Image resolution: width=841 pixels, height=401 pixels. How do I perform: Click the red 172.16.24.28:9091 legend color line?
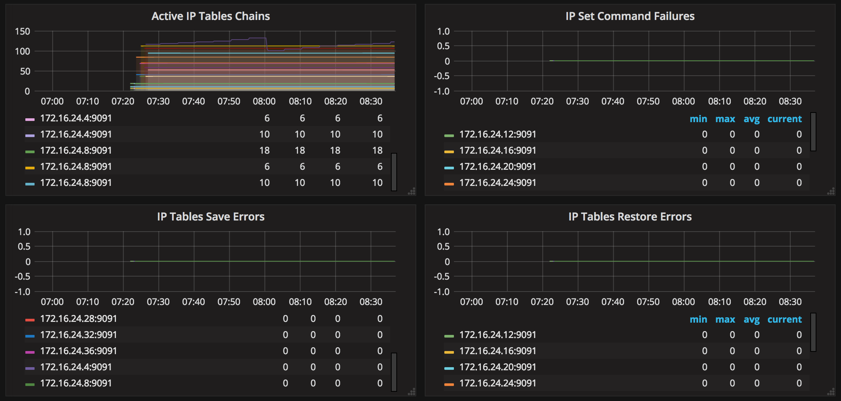pos(30,320)
